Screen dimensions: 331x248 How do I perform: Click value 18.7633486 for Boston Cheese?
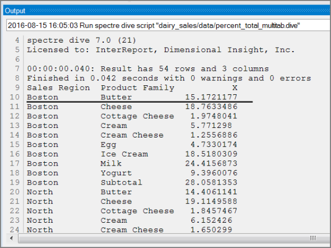pos(212,107)
